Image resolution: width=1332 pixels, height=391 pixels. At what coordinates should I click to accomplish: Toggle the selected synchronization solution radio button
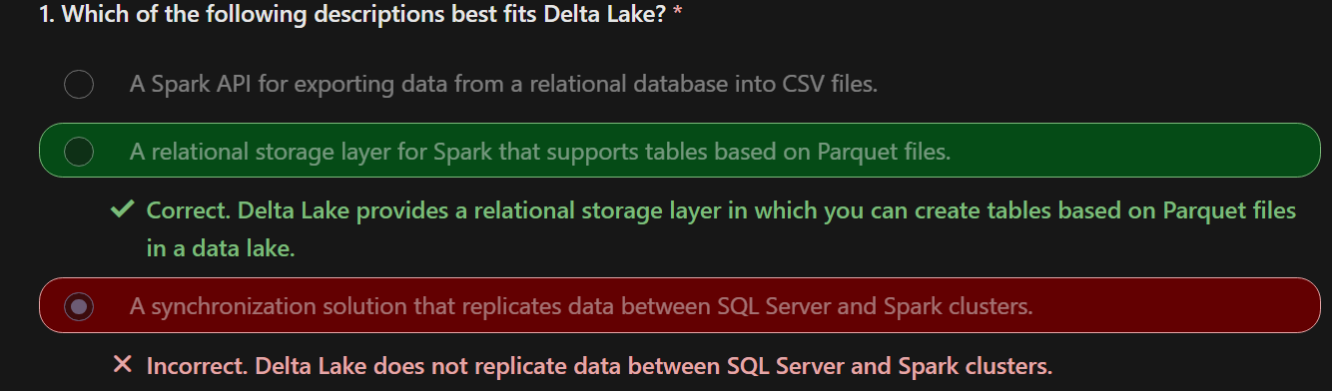point(79,306)
